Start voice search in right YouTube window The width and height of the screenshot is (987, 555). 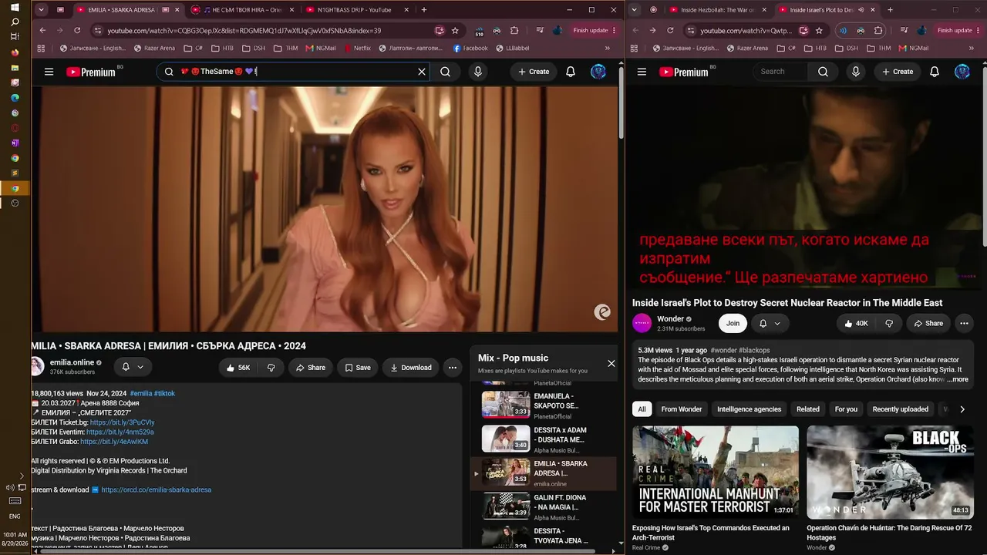(x=856, y=72)
